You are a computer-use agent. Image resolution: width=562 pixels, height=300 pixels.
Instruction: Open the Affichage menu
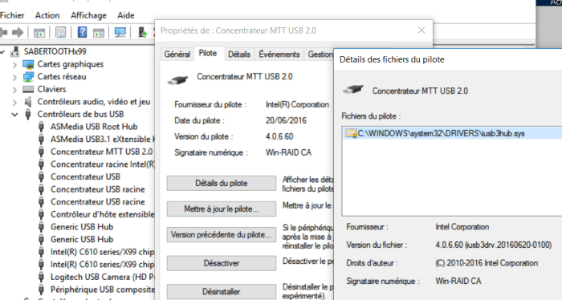[x=88, y=15]
